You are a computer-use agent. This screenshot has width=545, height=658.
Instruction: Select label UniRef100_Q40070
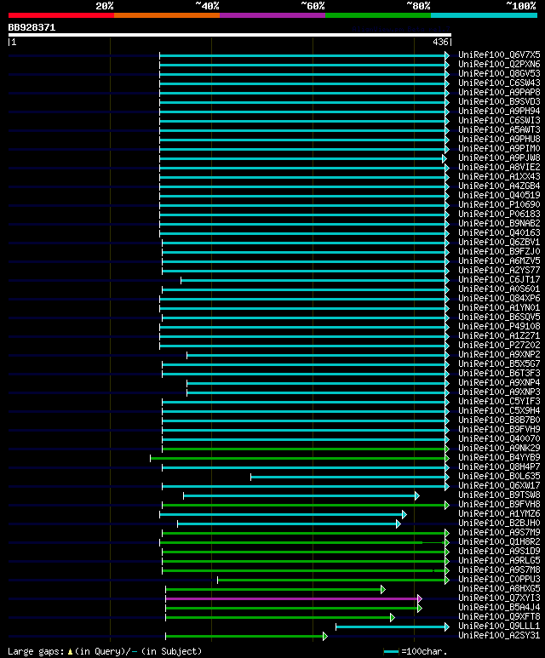pyautogui.click(x=499, y=439)
